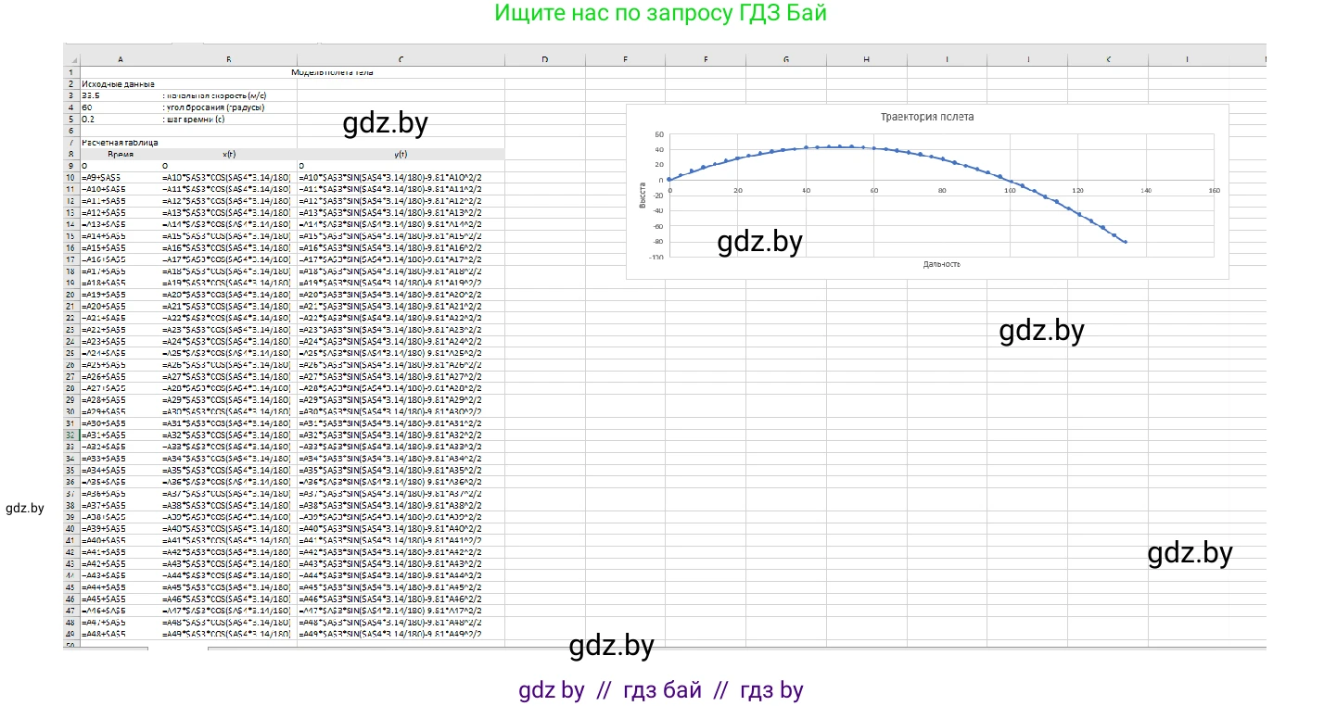
Task: Select column A header
Action: click(x=121, y=59)
